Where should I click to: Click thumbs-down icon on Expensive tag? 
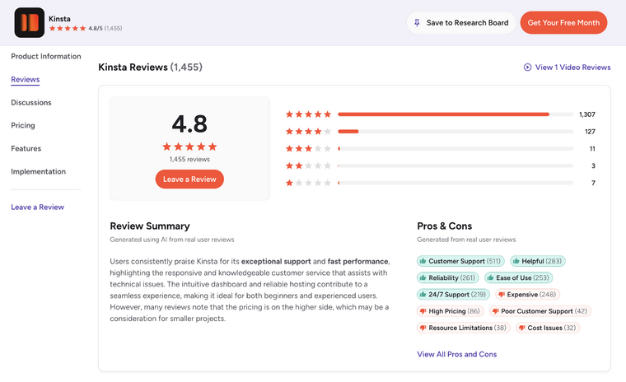pyautogui.click(x=502, y=295)
